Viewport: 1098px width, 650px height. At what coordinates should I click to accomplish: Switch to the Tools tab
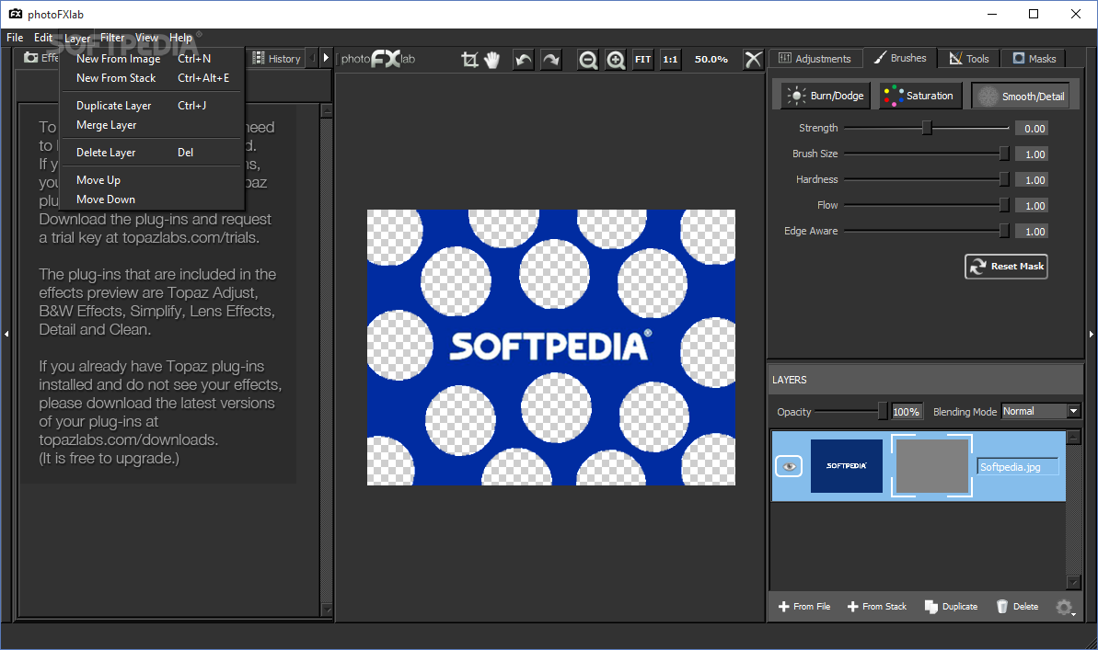pyautogui.click(x=969, y=59)
